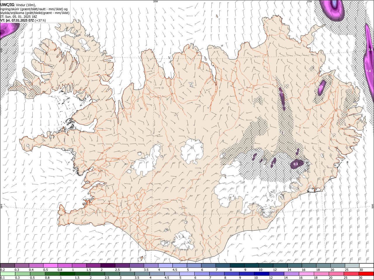This screenshot has width=374, height=280.
Task: Select bright pink upper swatch starting at 0.5
Action: click(50, 266)
